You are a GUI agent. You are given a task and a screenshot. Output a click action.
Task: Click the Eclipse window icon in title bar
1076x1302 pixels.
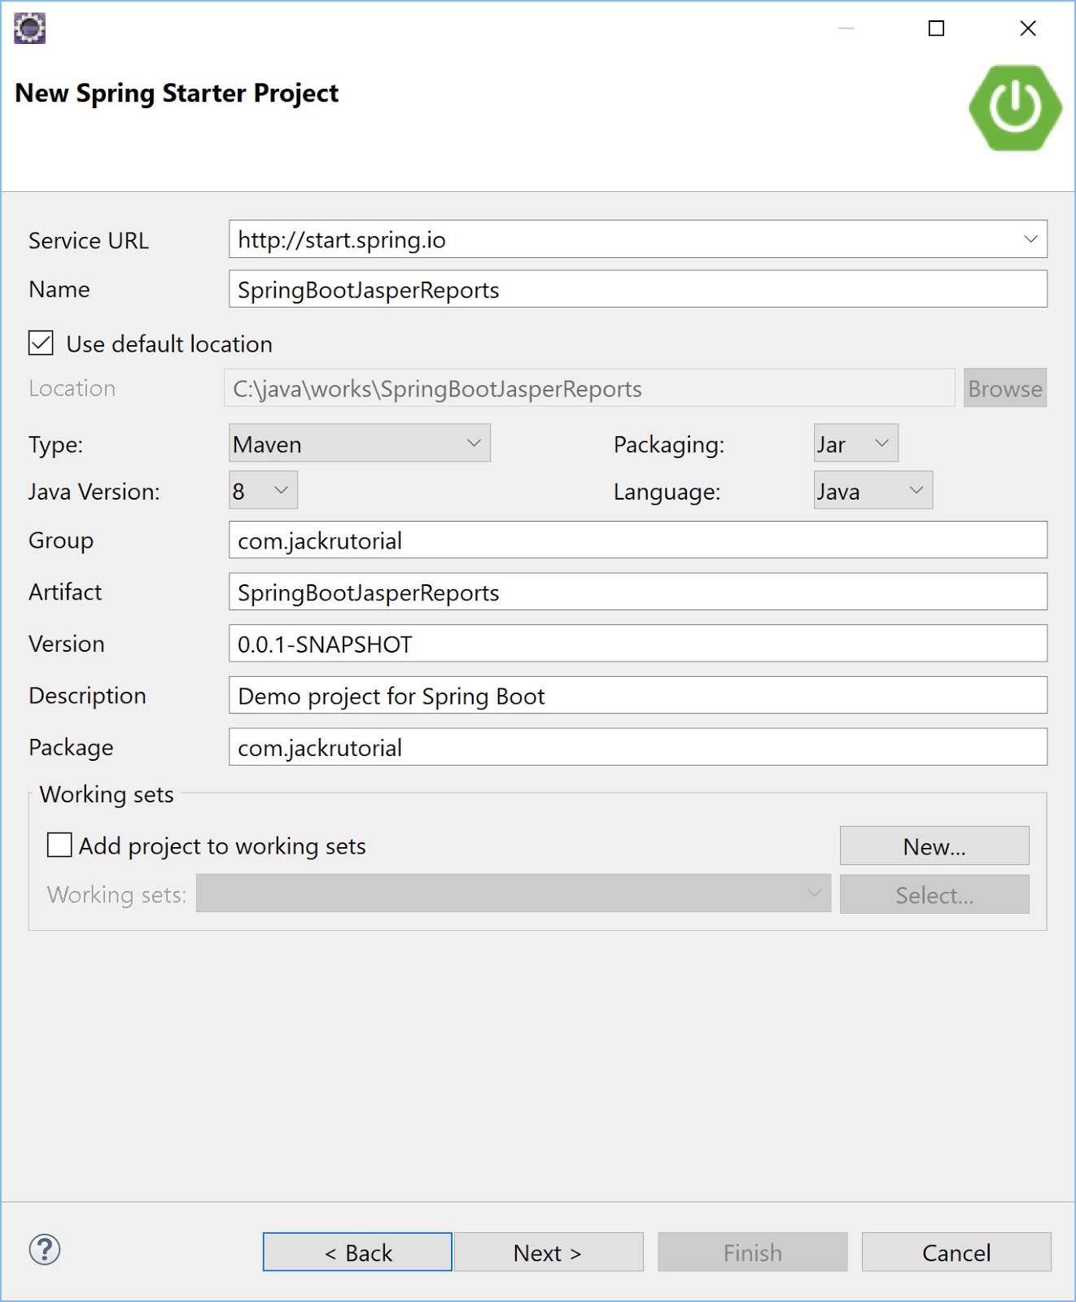tap(30, 28)
